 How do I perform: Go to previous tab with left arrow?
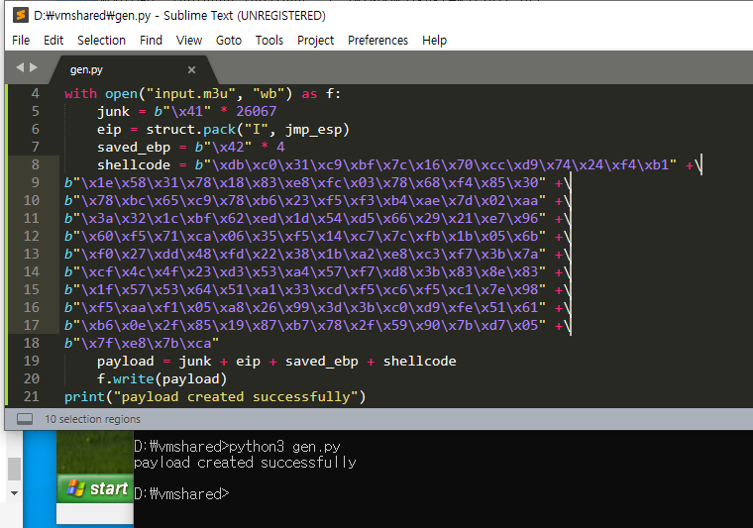point(20,67)
